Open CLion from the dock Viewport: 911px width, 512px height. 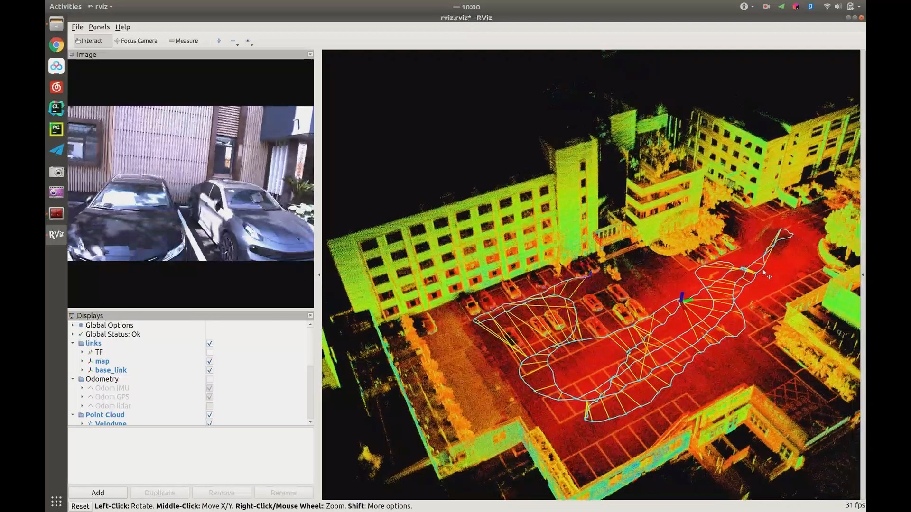56,108
